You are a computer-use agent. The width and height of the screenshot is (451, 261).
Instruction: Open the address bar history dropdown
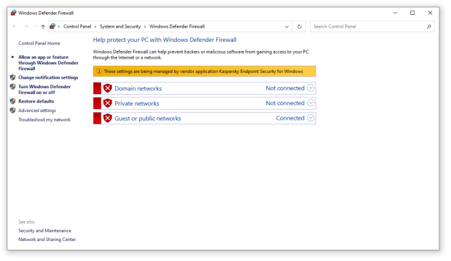pos(287,26)
